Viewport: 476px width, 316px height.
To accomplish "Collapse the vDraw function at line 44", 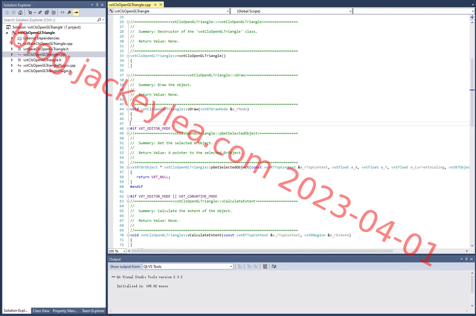I will [128, 109].
